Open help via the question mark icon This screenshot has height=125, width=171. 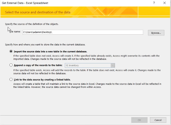(x=154, y=3)
